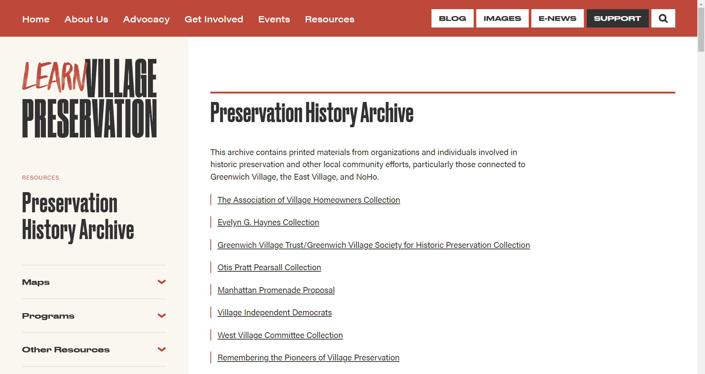This screenshot has height=374, width=705.
Task: Click the search magnifier icon
Action: (x=663, y=18)
